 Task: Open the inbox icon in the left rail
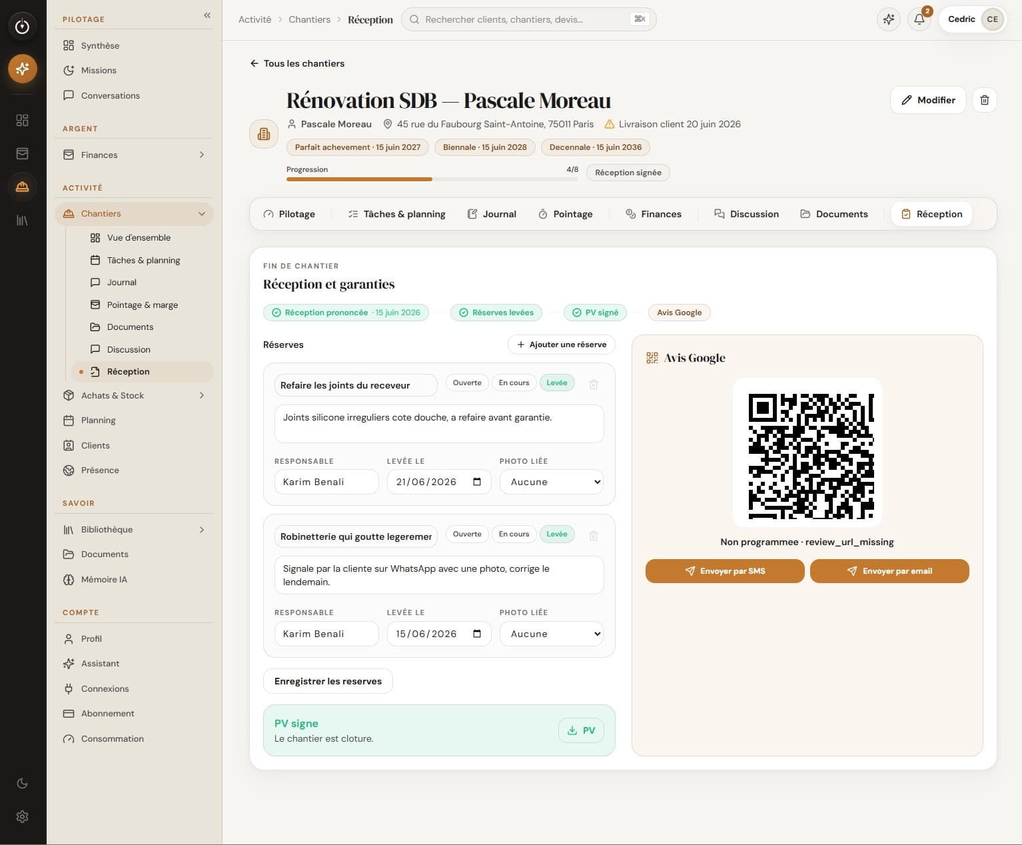(23, 153)
